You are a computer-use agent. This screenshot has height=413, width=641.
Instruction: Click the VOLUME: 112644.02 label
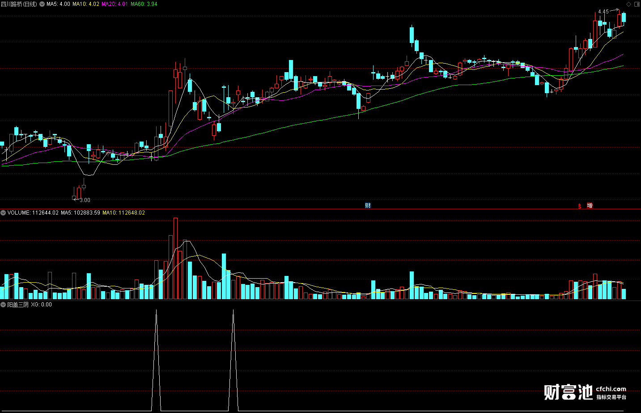(33, 213)
